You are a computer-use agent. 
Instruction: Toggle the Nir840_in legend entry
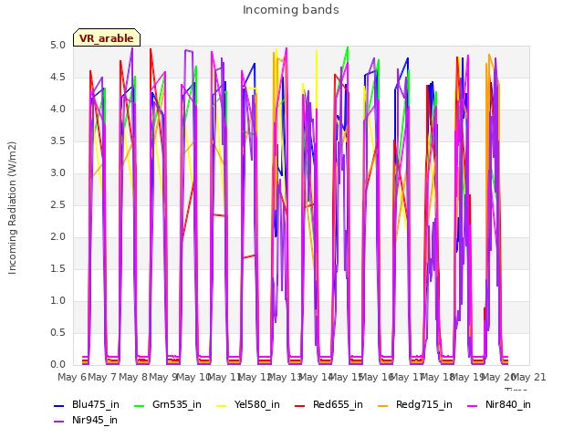click(499, 404)
